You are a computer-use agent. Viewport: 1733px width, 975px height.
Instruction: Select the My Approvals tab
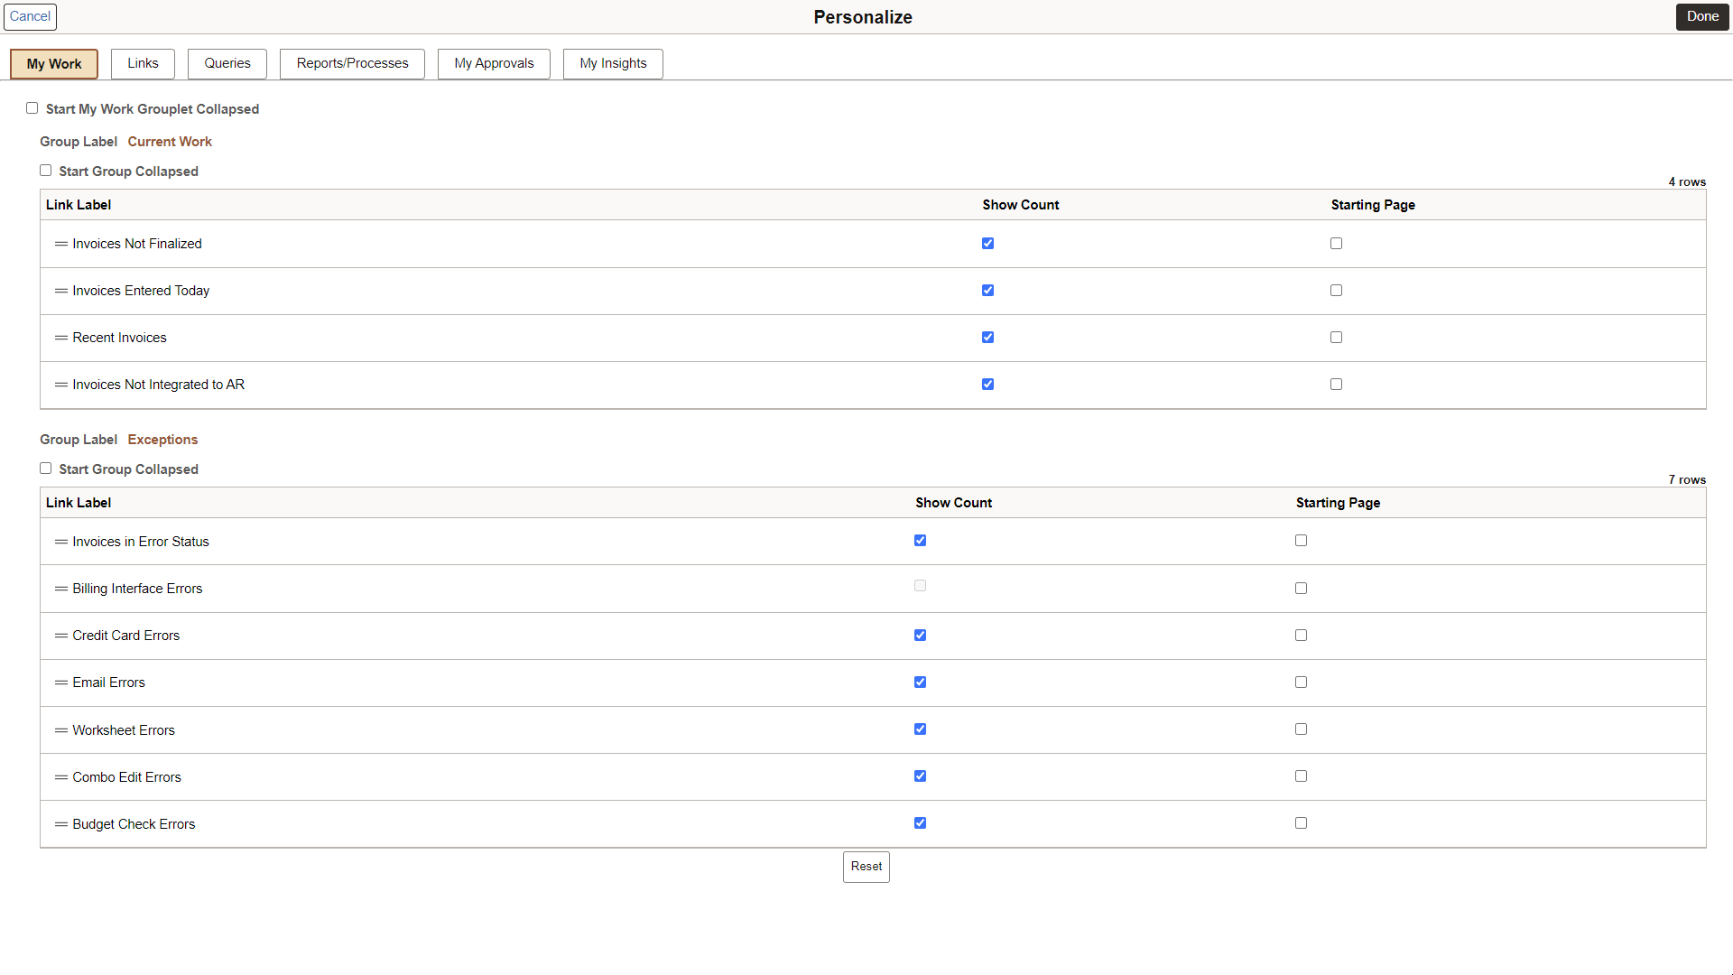click(x=494, y=63)
